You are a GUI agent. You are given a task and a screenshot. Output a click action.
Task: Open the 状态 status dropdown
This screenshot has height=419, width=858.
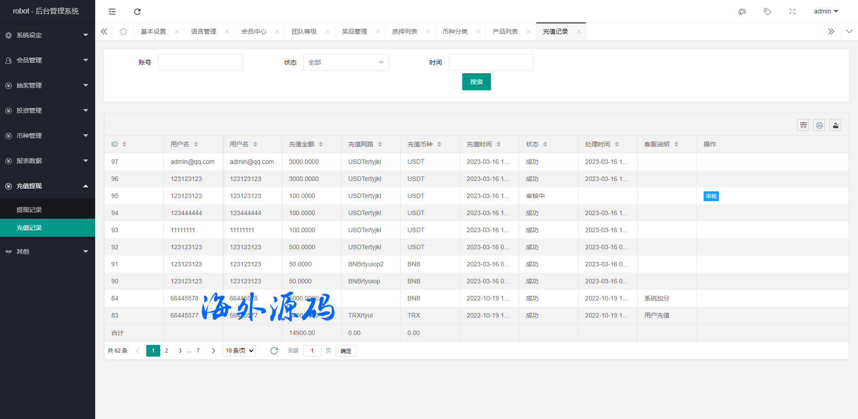pos(346,62)
